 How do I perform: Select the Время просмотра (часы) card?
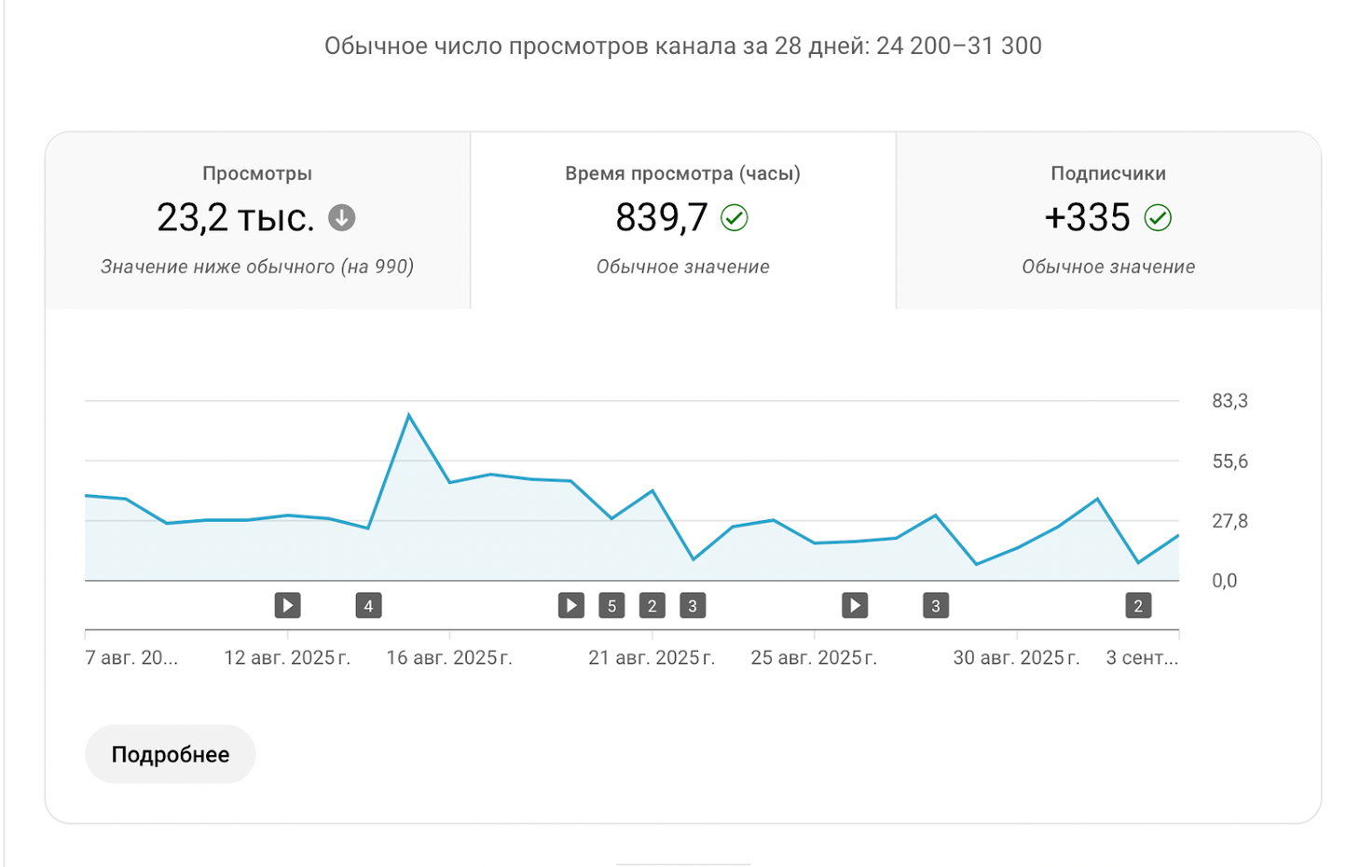pyautogui.click(x=681, y=221)
